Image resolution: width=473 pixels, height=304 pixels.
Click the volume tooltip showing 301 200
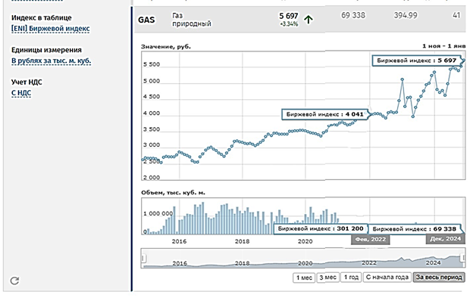(321, 228)
